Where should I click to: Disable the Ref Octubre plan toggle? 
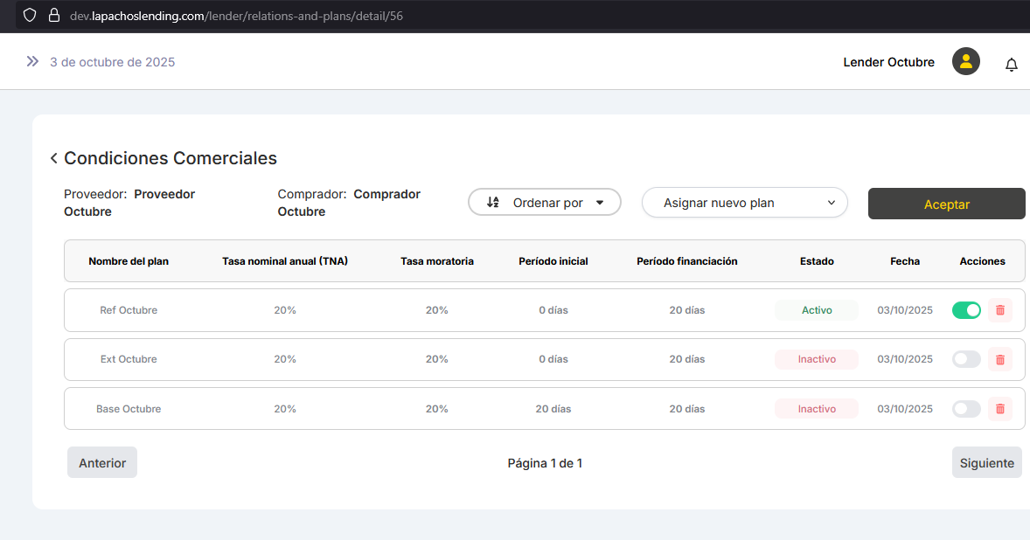coord(966,310)
